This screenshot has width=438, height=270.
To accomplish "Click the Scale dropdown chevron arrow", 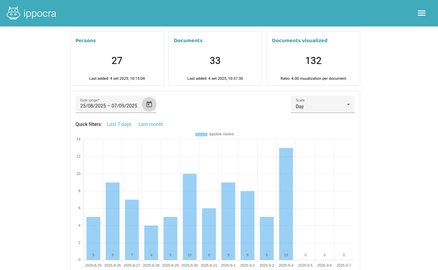I will pos(348,105).
